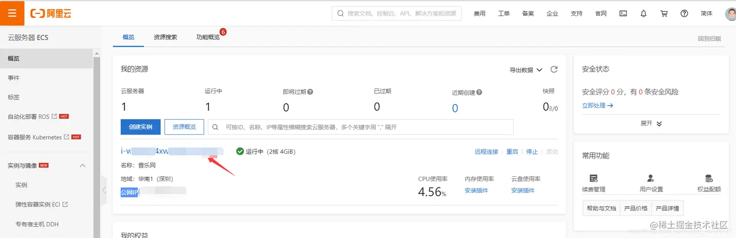
Task: Open the help question mark icon
Action: point(684,14)
